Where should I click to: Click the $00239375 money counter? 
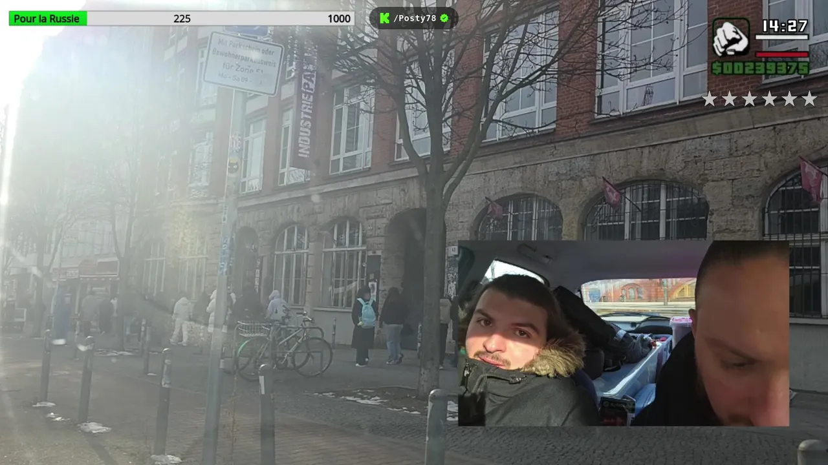point(760,68)
